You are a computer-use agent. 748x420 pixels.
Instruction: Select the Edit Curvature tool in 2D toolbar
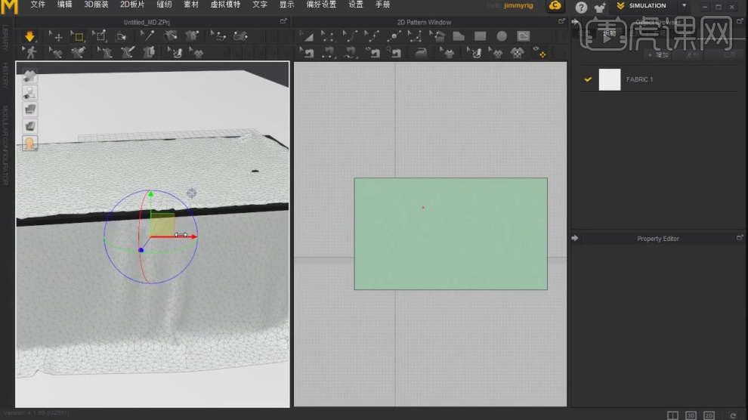click(350, 36)
